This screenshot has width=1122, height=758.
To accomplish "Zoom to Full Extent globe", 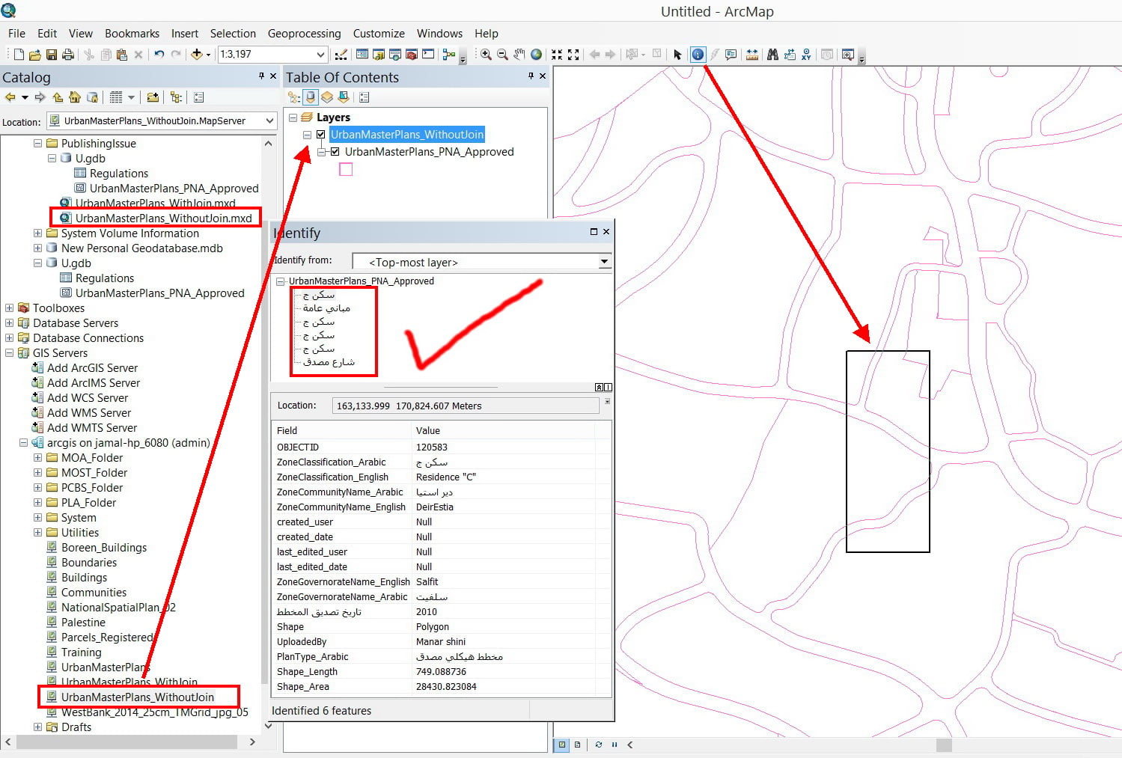I will (x=536, y=55).
